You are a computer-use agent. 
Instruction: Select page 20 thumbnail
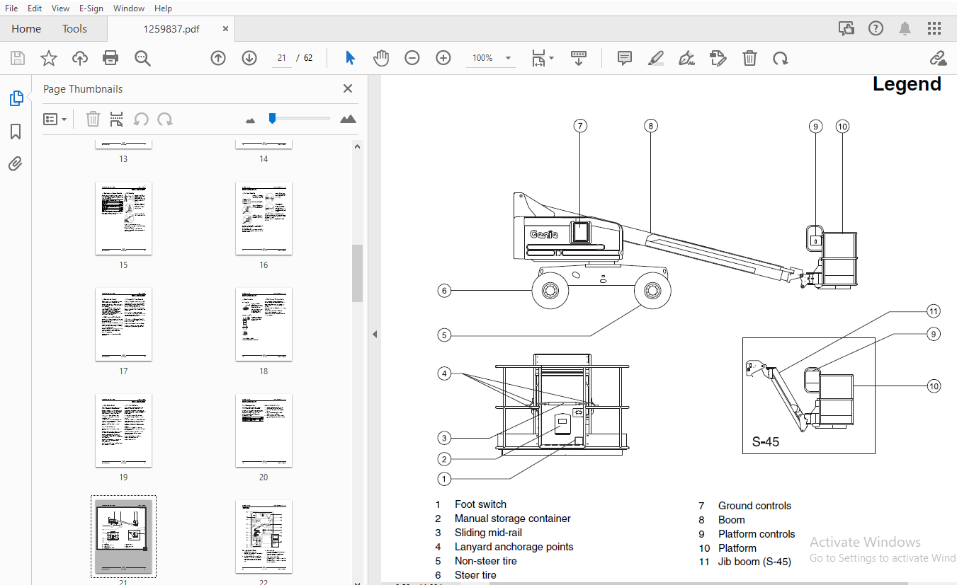tap(264, 431)
